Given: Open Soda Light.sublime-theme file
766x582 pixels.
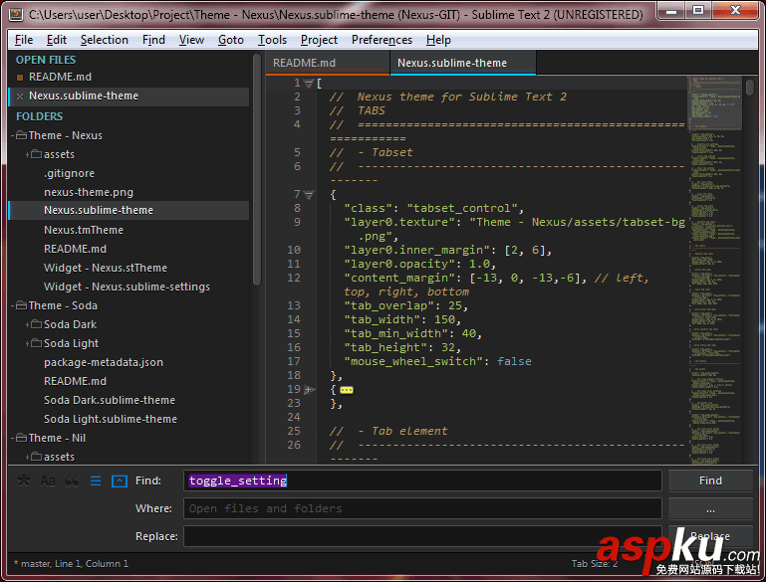Looking at the screenshot, I should [x=111, y=420].
